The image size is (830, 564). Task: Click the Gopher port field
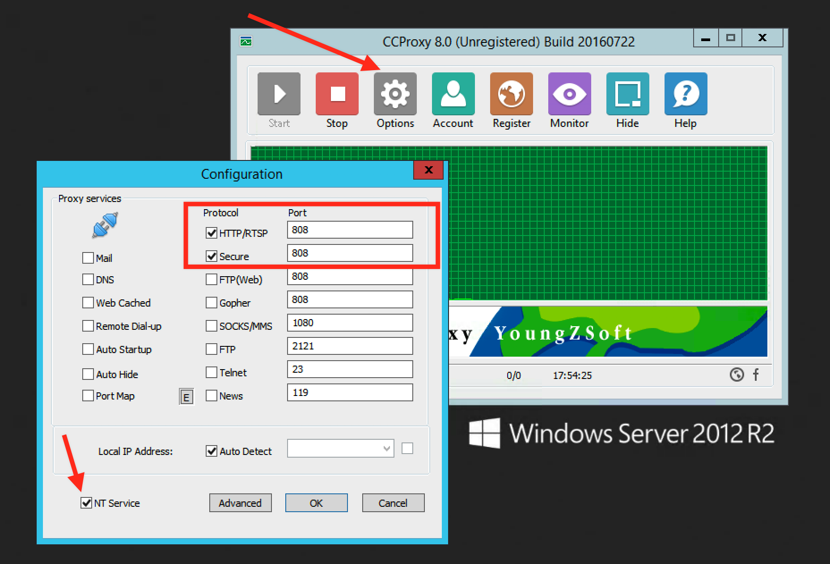(350, 299)
